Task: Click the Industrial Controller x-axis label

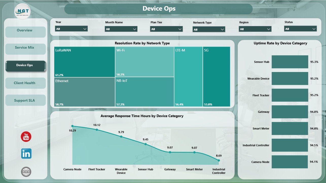Action: (219, 171)
